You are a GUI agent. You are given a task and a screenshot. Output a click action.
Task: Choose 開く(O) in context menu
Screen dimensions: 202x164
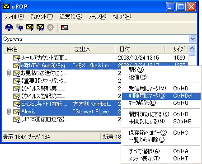161,70
